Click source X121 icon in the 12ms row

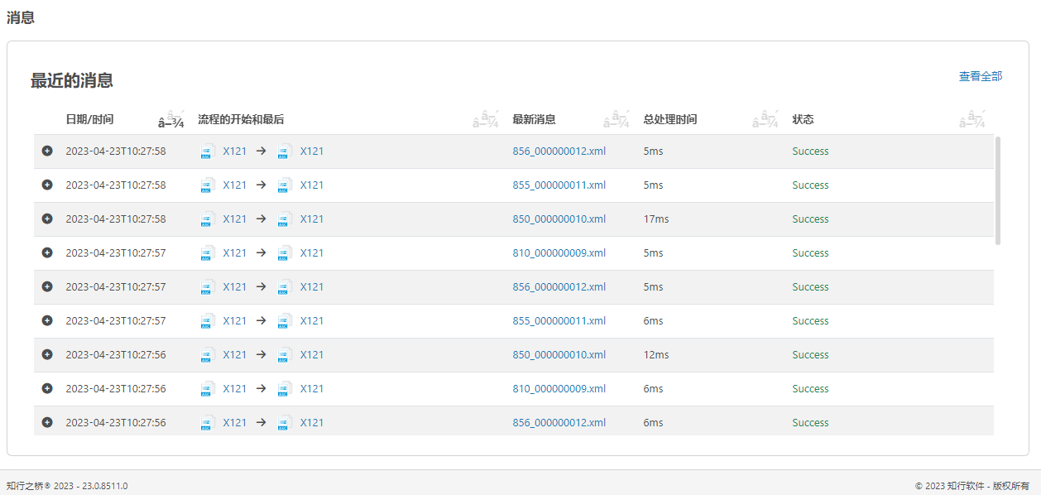(x=208, y=355)
